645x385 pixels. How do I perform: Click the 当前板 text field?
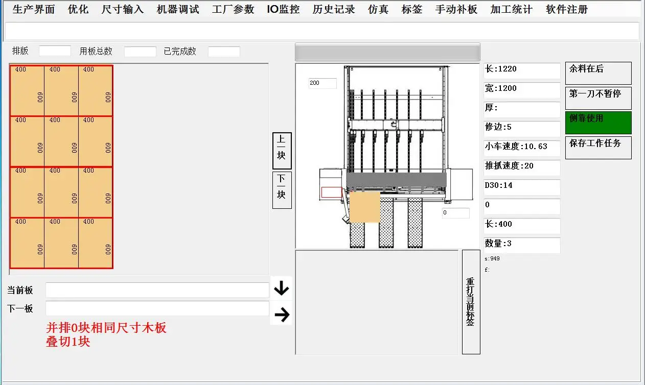(x=157, y=290)
